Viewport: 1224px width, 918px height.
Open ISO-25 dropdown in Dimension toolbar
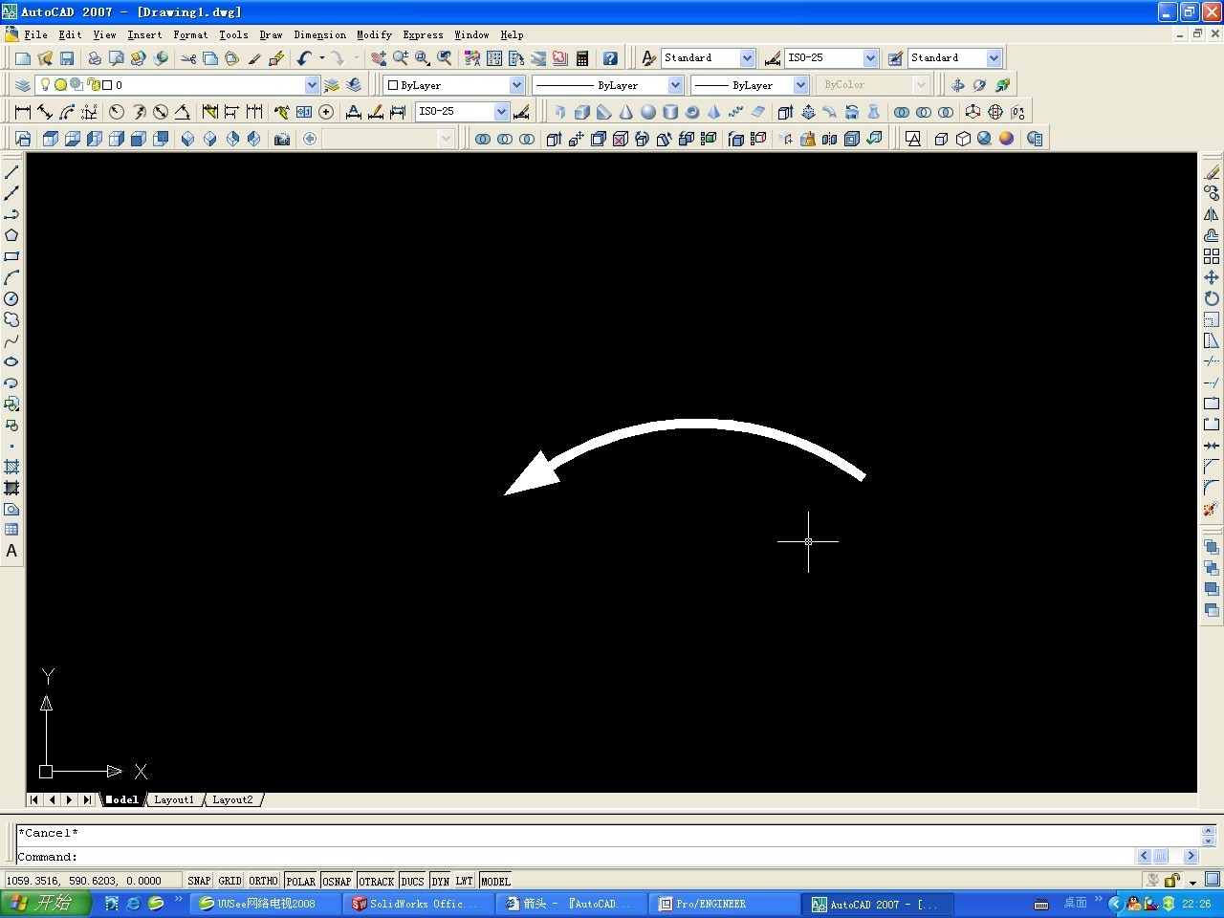pos(501,112)
